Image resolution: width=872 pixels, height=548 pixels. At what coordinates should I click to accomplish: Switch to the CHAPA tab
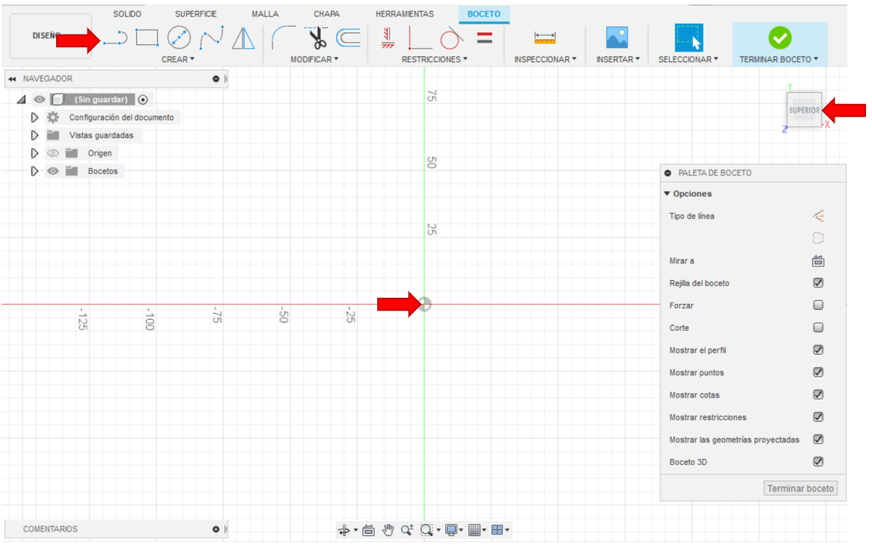326,14
